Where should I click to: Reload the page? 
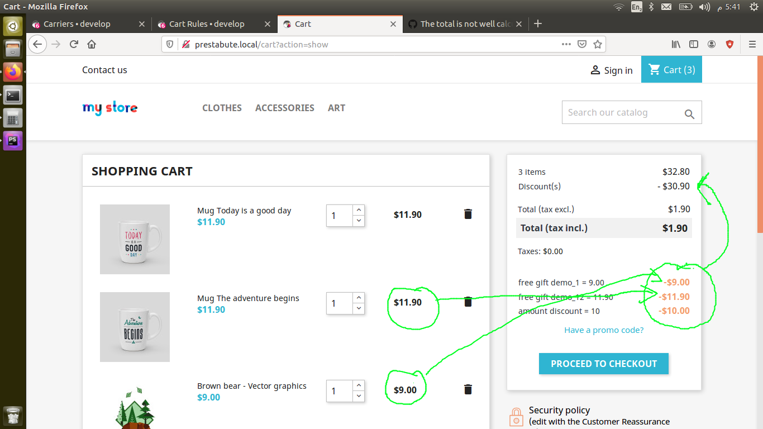coord(74,44)
